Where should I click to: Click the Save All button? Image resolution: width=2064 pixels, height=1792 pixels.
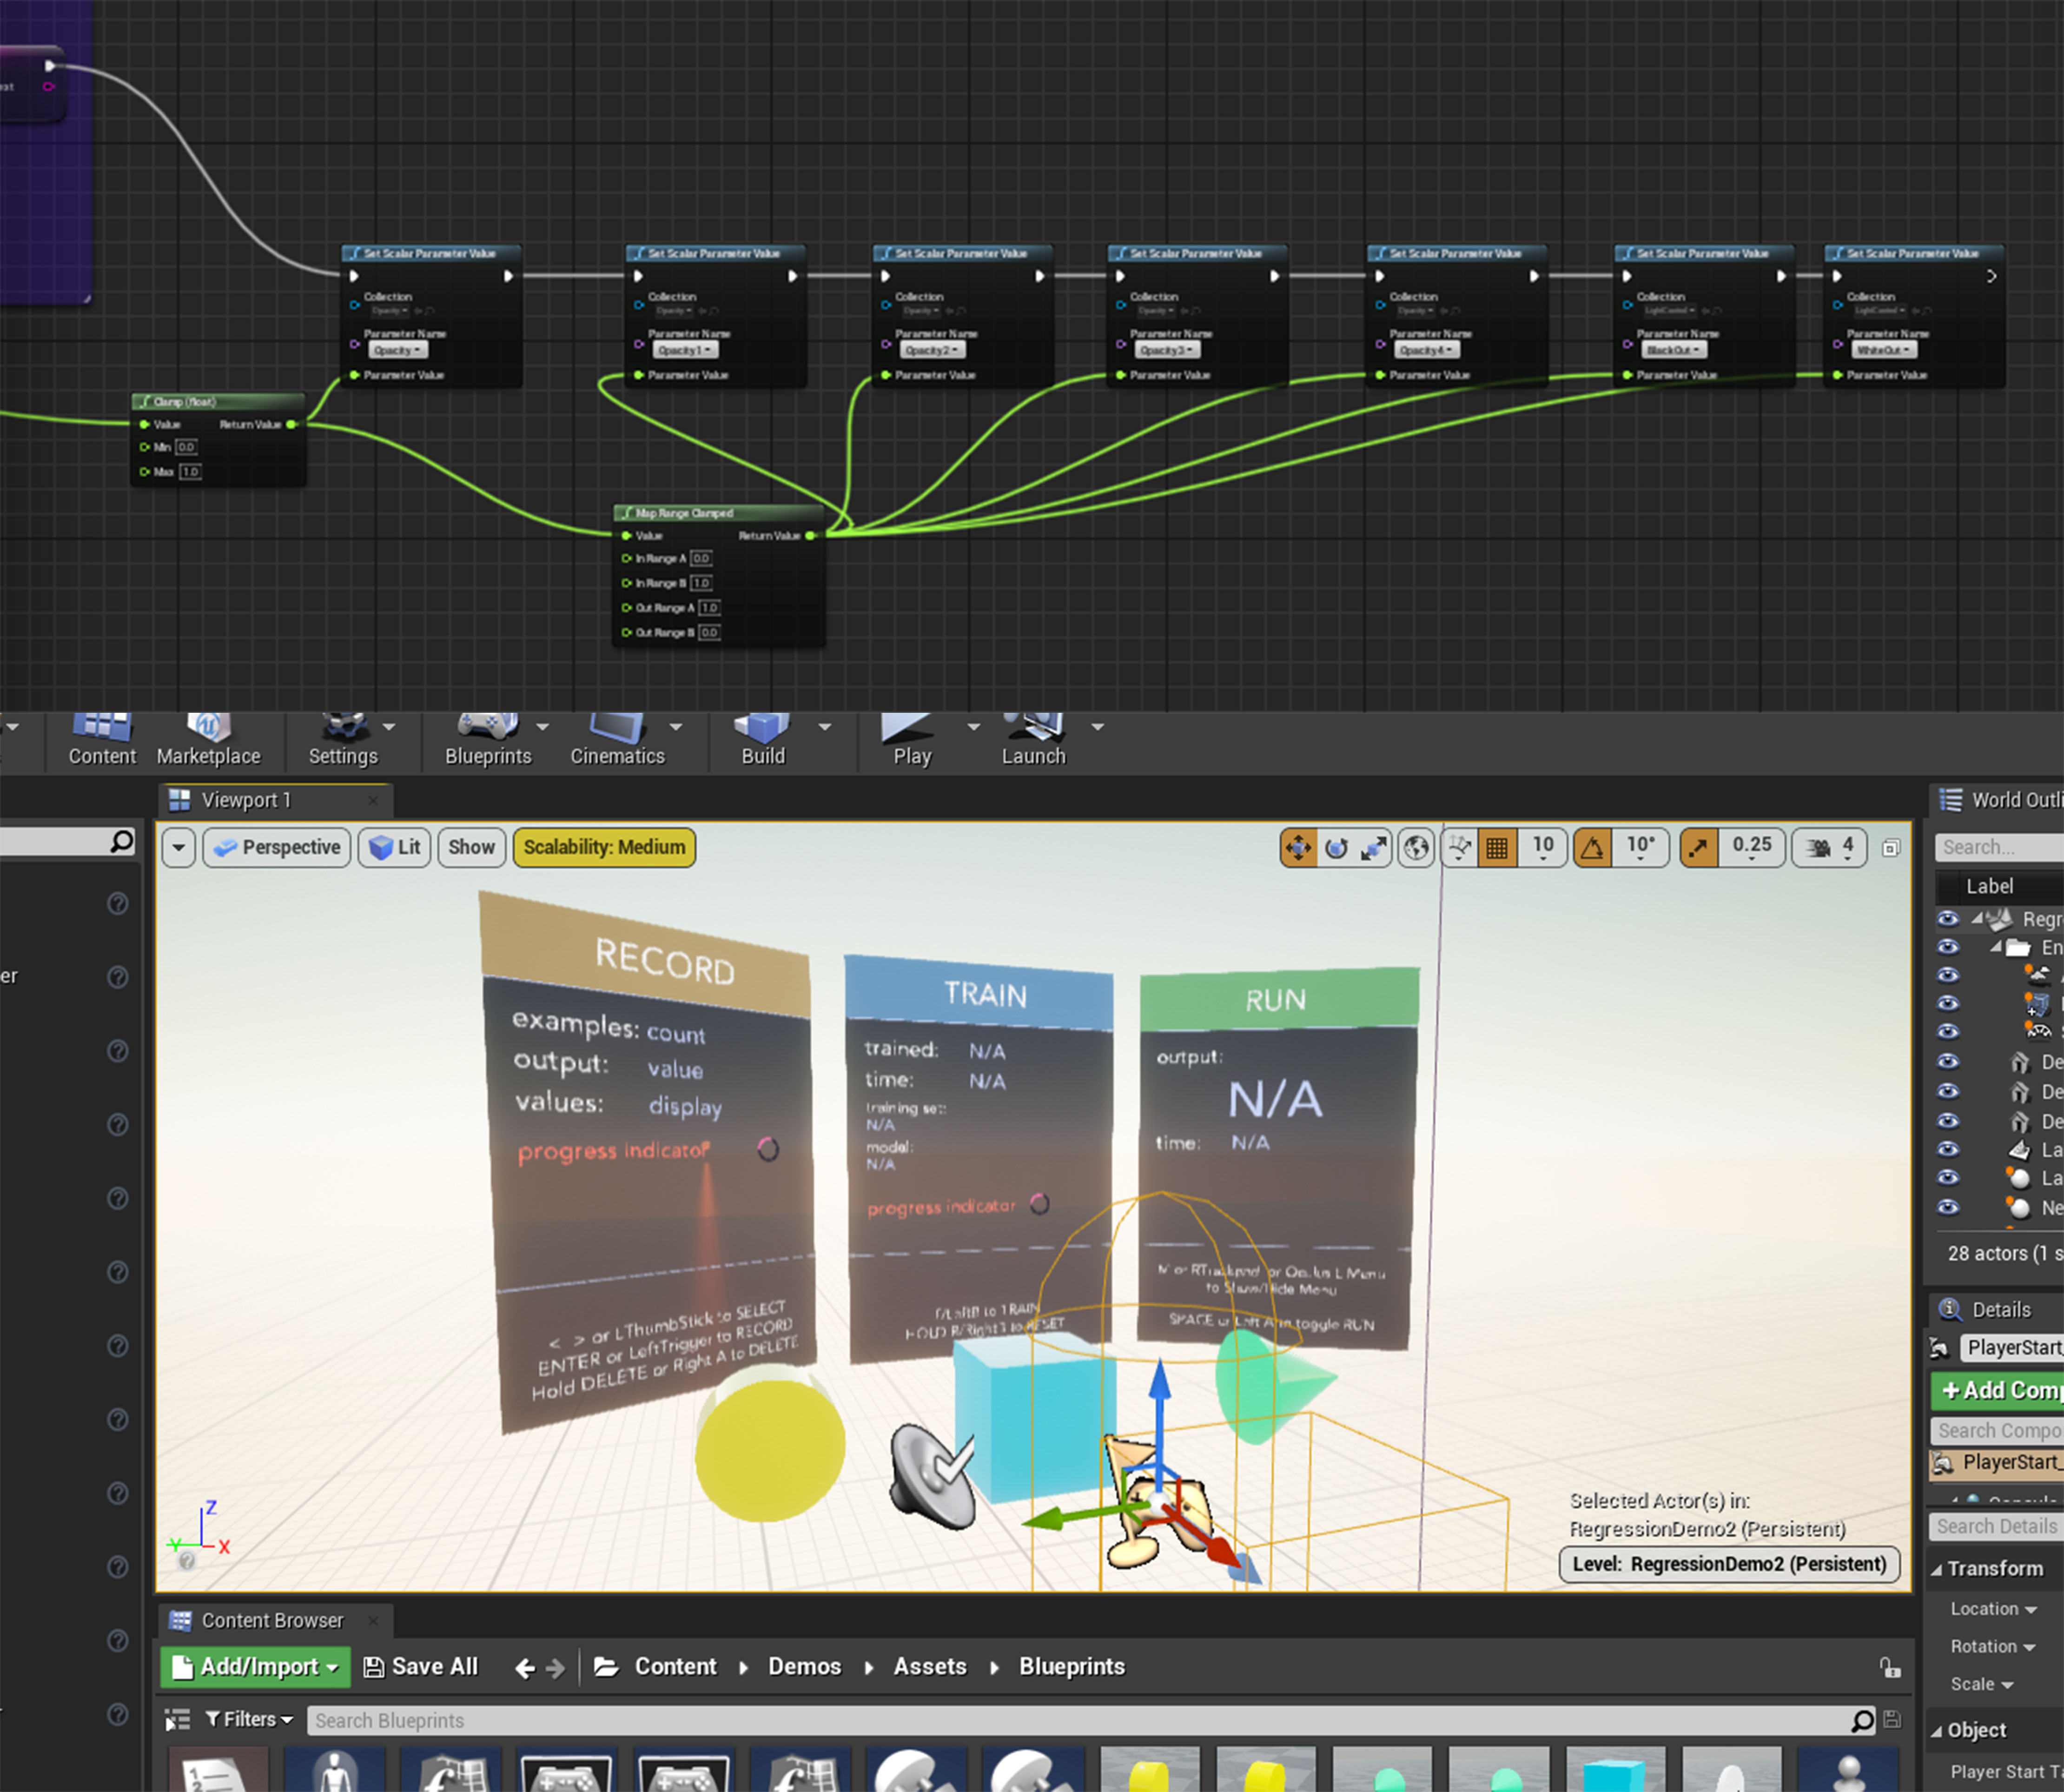point(421,1666)
